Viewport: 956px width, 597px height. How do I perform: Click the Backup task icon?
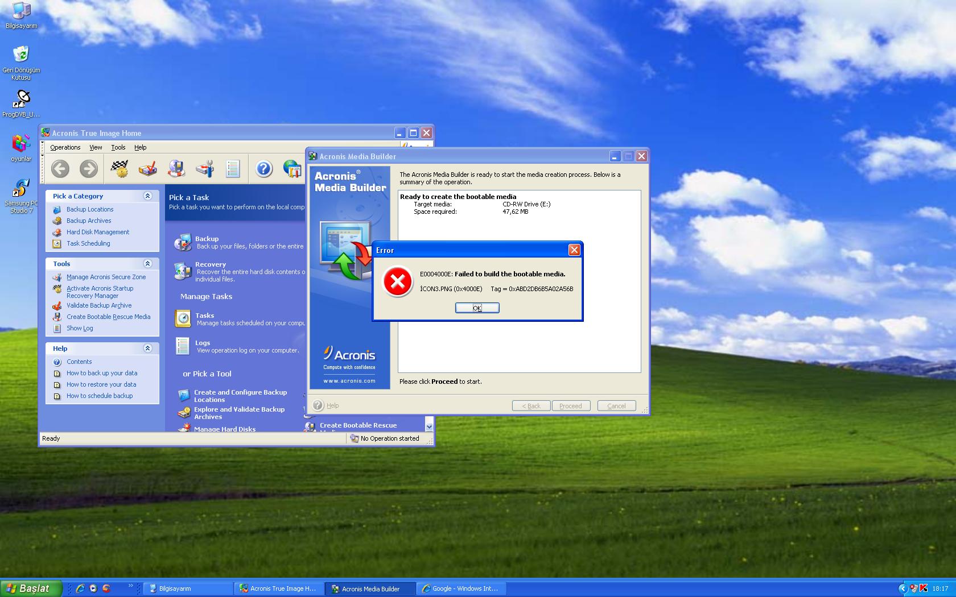[183, 242]
